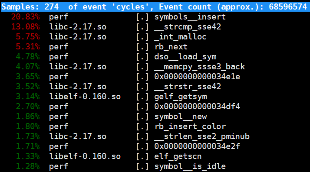The height and width of the screenshot is (172, 310).
Task: Click the symbol__new entry
Action: 181,117
